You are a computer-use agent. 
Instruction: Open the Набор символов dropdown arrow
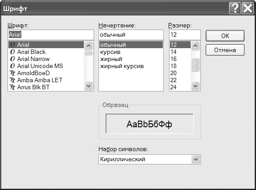pos(196,159)
